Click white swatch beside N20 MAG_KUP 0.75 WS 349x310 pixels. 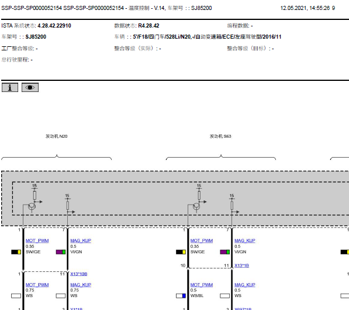click(61, 296)
